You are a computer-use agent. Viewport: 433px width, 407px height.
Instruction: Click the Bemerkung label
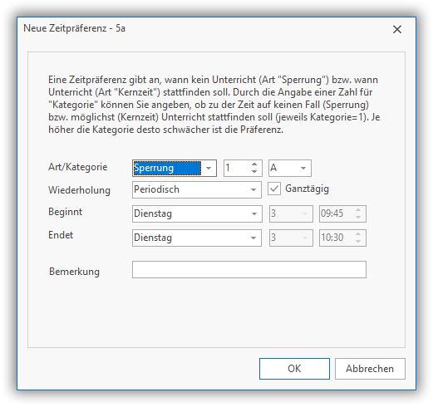point(74,272)
